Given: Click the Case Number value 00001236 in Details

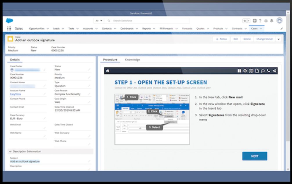Looking at the screenshot, I should 16,78.
